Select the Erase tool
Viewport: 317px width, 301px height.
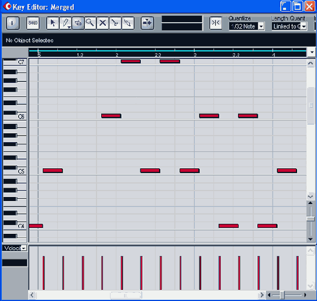tap(78, 23)
